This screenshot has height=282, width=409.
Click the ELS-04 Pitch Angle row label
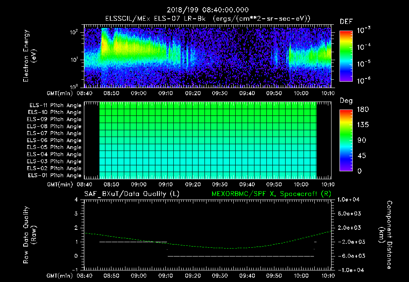[x=54, y=155]
